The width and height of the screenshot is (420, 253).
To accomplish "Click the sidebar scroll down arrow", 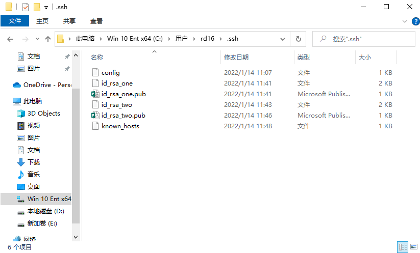I will tap(76, 237).
